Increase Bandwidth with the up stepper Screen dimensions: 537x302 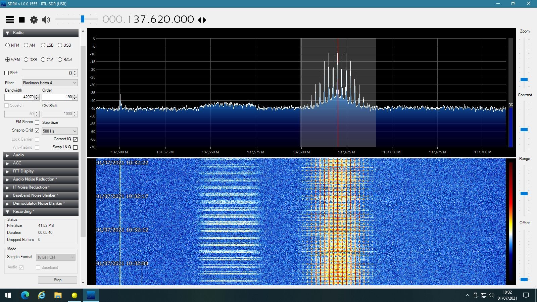37,96
